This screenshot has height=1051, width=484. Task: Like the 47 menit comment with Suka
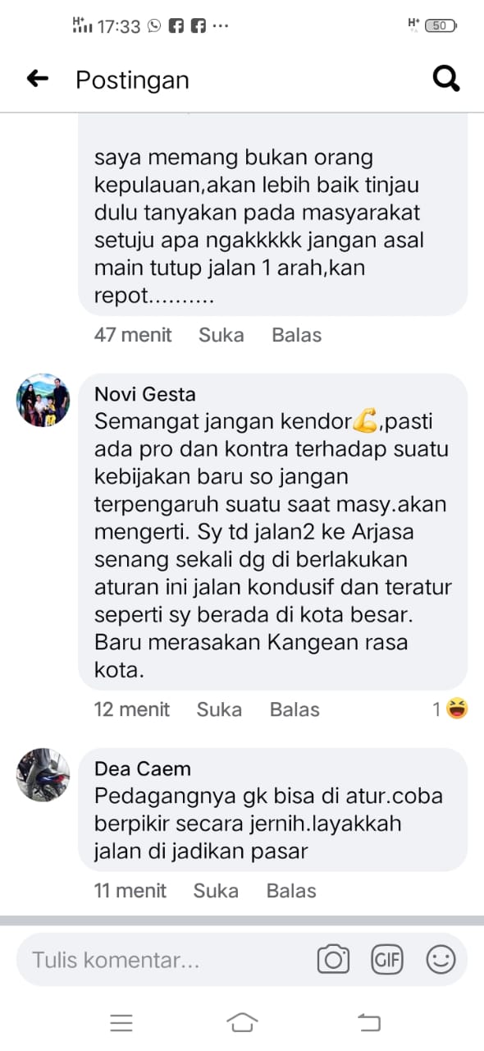point(221,335)
